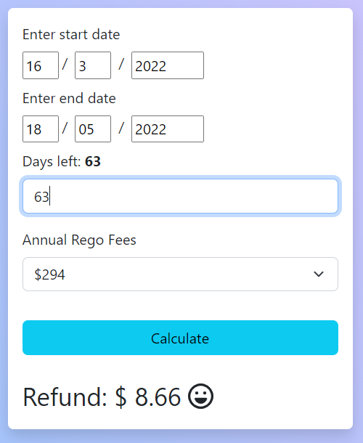Focus the start date year field
Viewport: 363px width, 443px height.
point(168,65)
